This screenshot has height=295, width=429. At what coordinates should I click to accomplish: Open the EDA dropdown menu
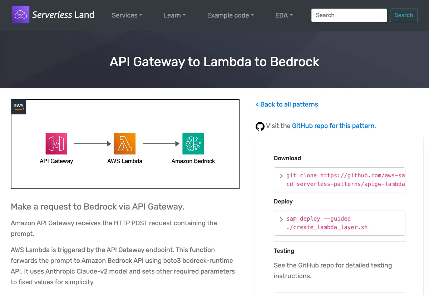pos(284,15)
